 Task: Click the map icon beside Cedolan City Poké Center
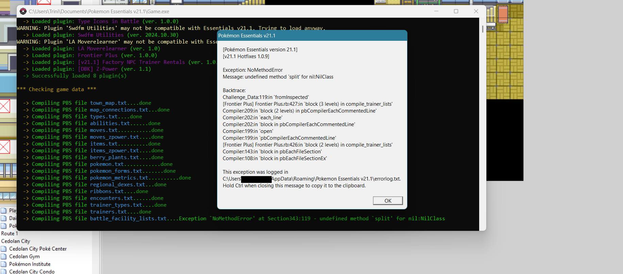(x=4, y=249)
